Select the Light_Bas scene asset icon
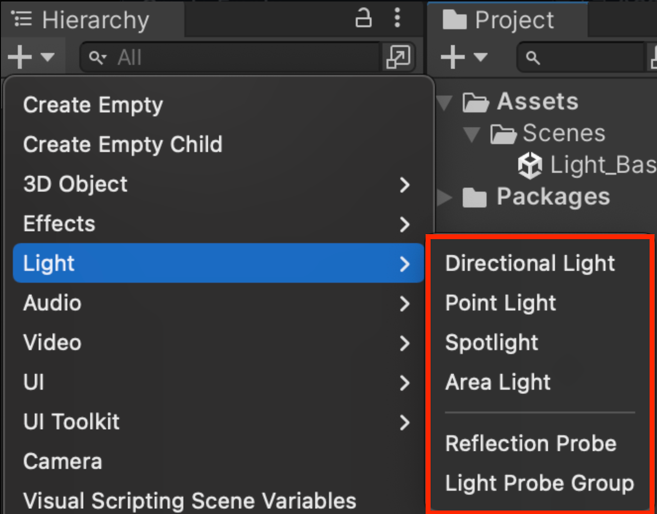 tap(530, 165)
